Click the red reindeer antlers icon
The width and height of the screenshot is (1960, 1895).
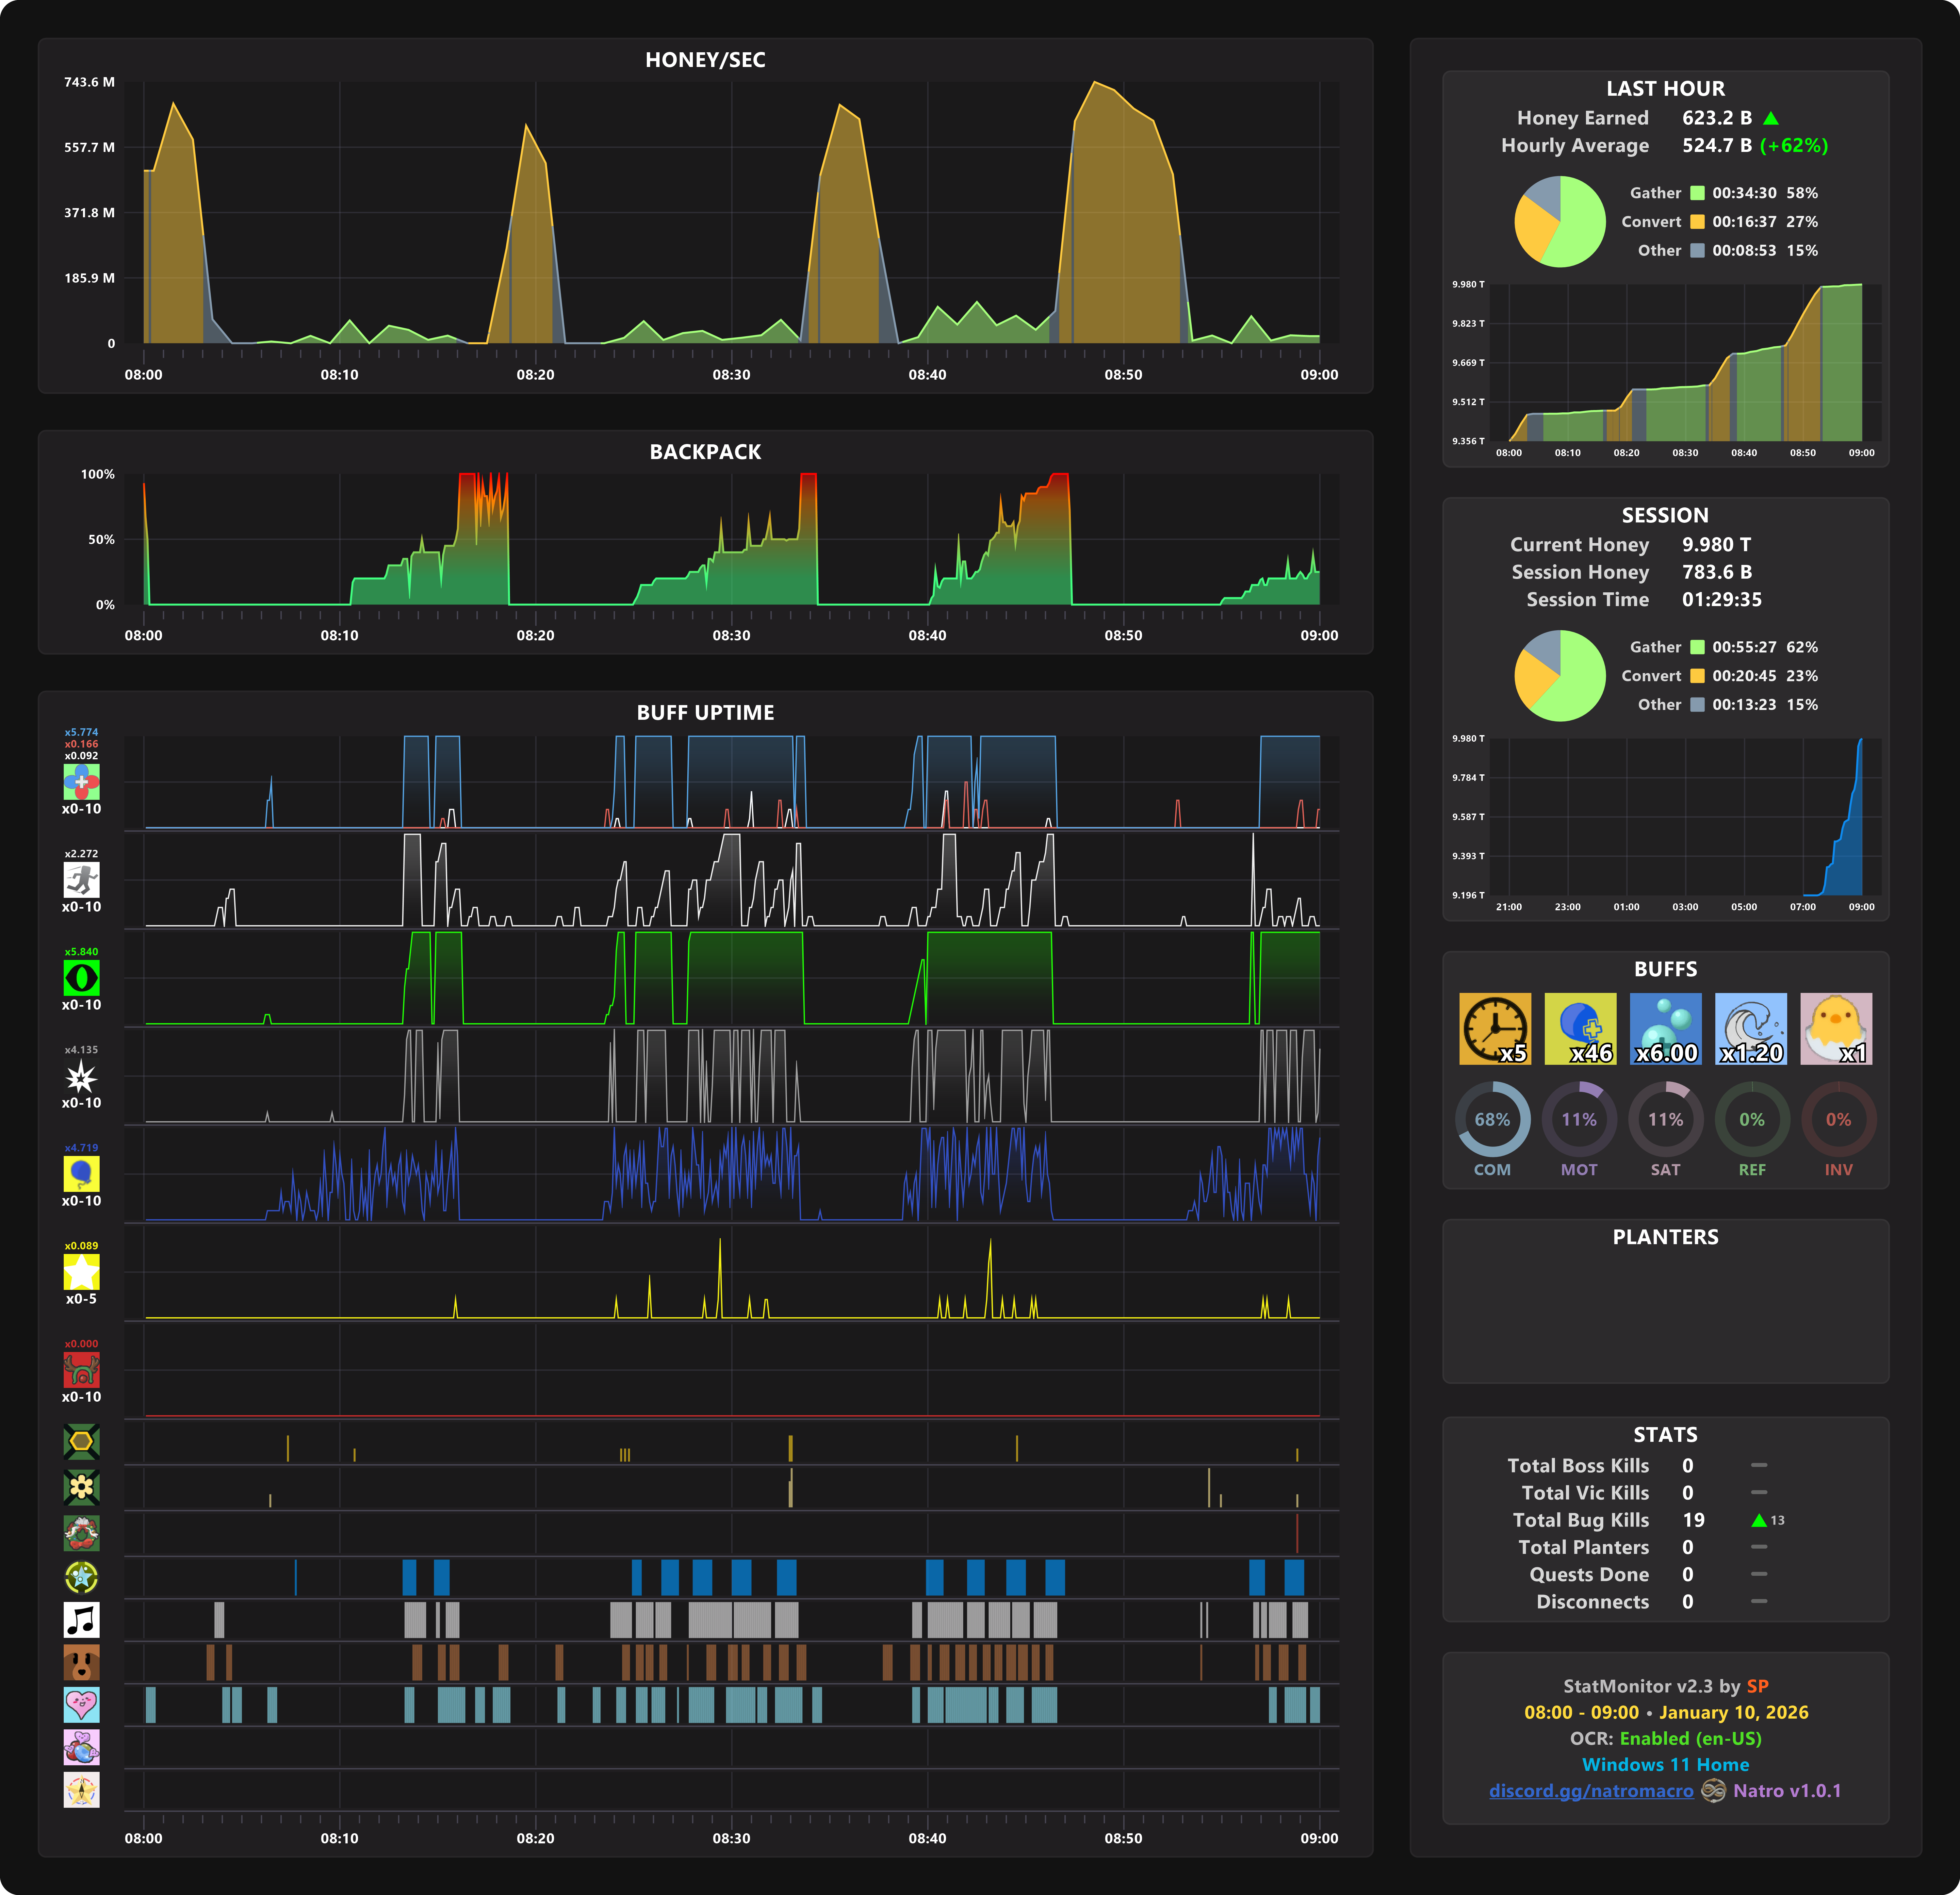(81, 1370)
